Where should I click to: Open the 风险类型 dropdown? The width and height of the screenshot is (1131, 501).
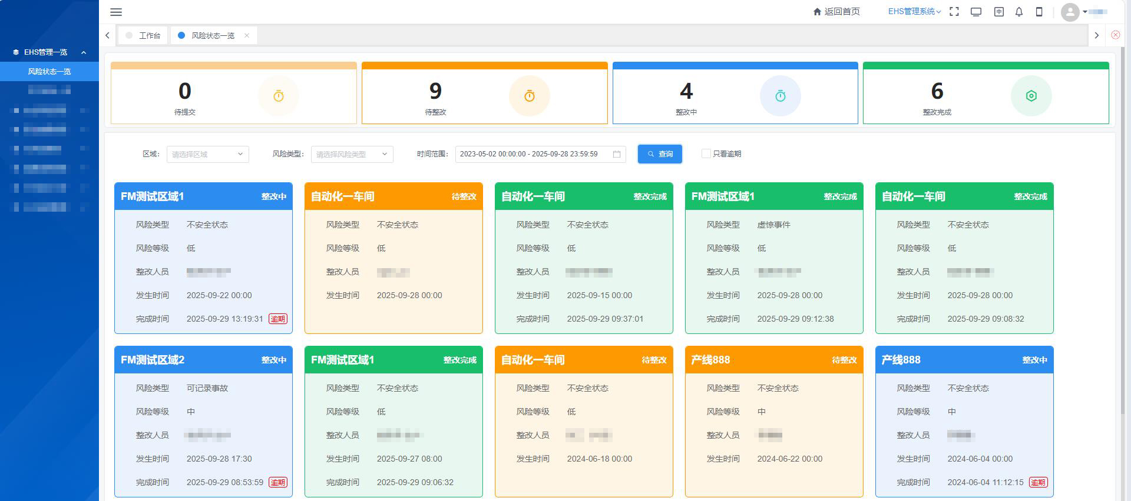pyautogui.click(x=352, y=154)
